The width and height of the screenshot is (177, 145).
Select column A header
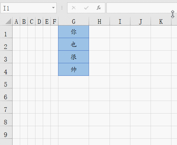[x=16, y=21]
